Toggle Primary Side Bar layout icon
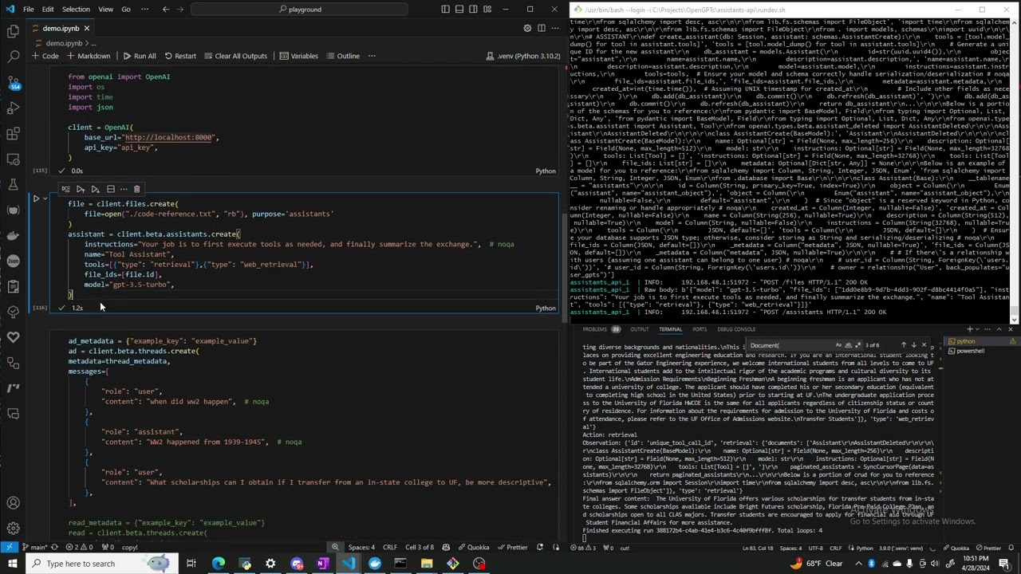The height and width of the screenshot is (574, 1021). (445, 10)
